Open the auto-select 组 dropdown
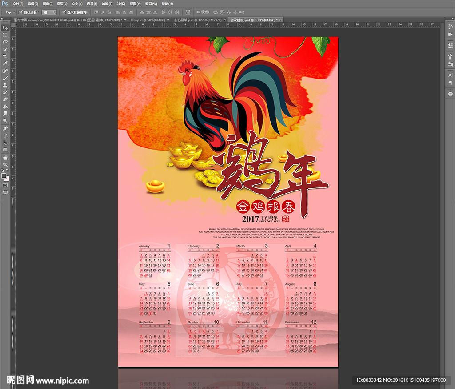Screen dimensions: 455x389 49,12
